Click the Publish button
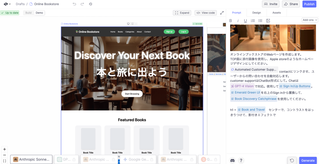 (x=309, y=4)
